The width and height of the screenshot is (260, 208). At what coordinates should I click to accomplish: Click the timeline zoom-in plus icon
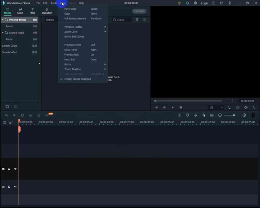[244, 115]
